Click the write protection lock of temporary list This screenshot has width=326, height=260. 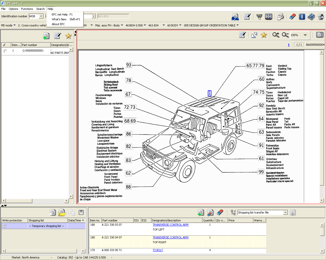5,226
